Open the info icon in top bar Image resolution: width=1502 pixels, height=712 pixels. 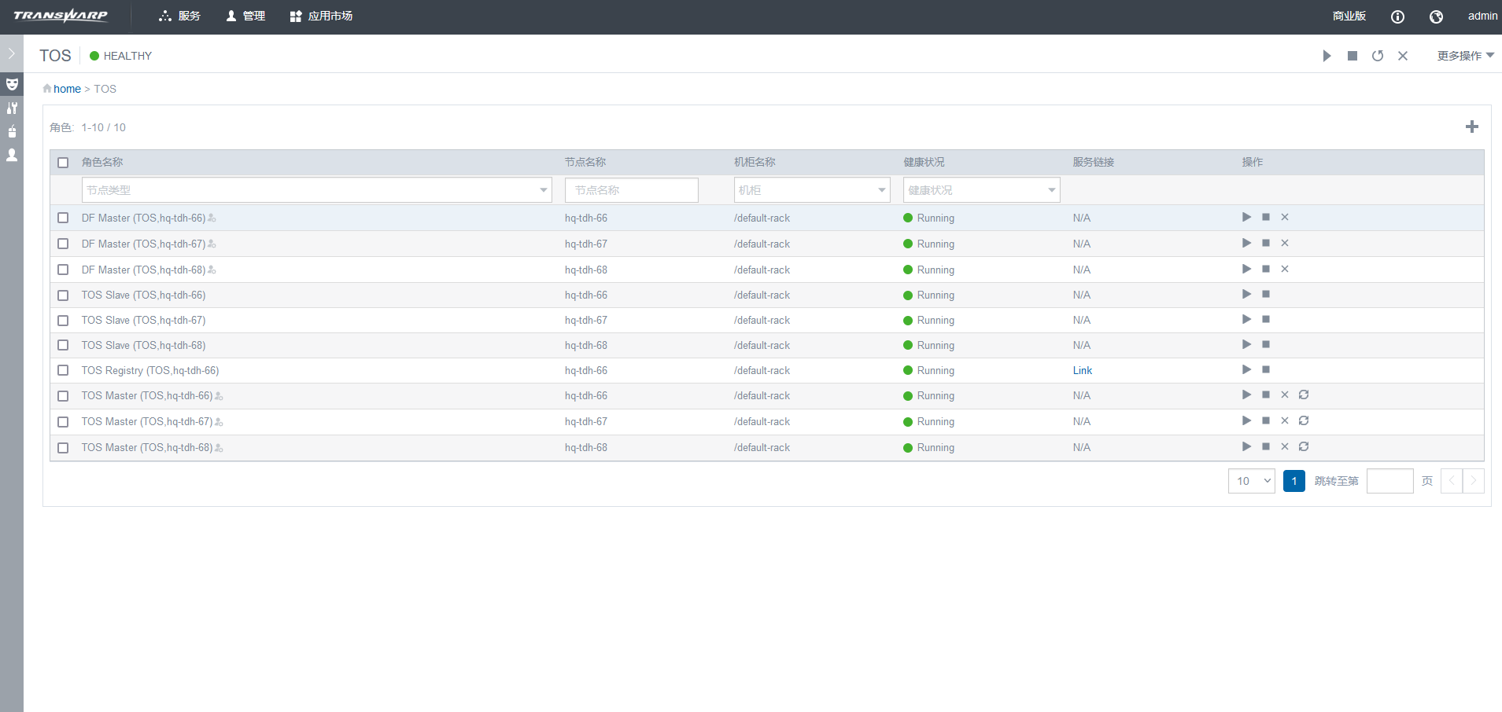[1397, 17]
